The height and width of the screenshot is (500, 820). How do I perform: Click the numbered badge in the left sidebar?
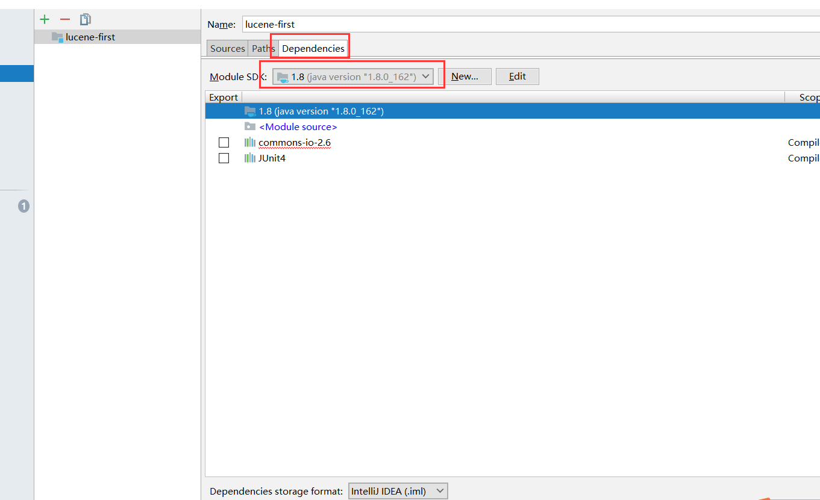coord(23,205)
